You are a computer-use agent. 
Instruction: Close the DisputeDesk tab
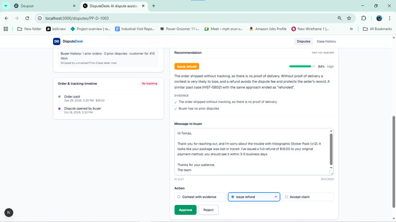(x=143, y=6)
